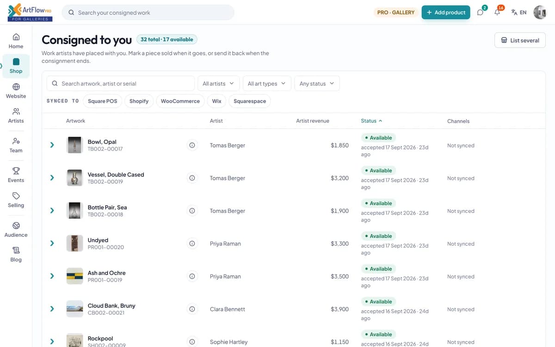This screenshot has width=555, height=347.
Task: Expand the Undyed row
Action: point(52,244)
